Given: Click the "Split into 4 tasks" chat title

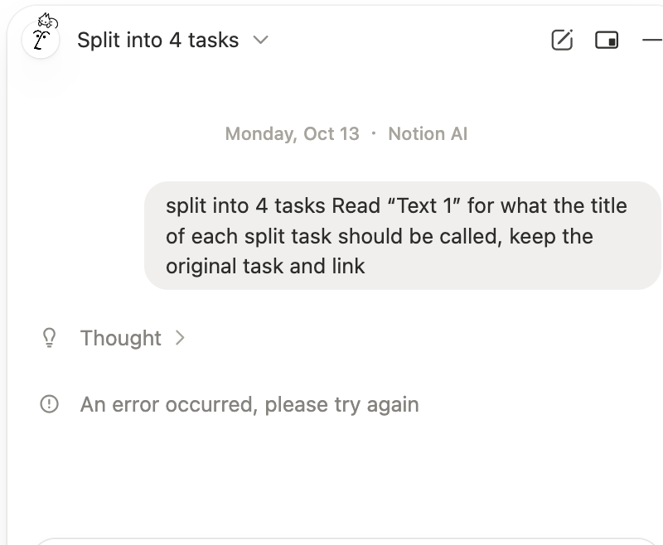Looking at the screenshot, I should click(157, 40).
